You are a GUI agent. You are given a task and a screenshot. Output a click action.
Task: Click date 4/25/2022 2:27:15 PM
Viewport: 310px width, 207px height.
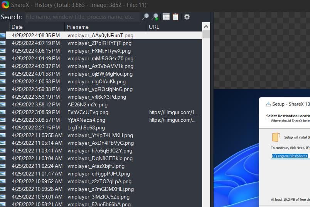click(36, 128)
